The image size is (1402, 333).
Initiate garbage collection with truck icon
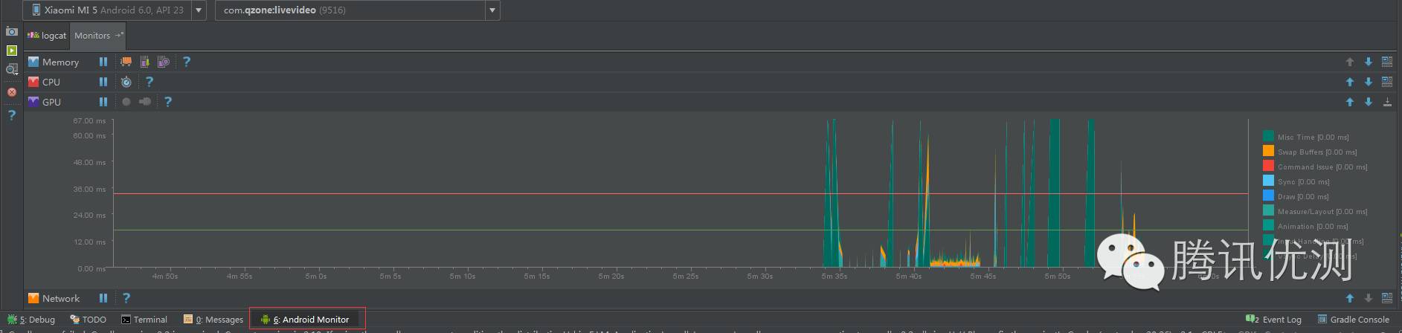[x=126, y=62]
